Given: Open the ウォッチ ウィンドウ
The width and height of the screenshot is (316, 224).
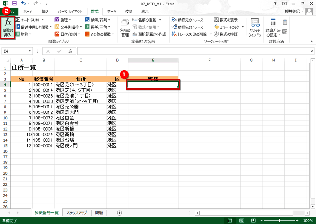Looking at the screenshot, I should (255, 27).
